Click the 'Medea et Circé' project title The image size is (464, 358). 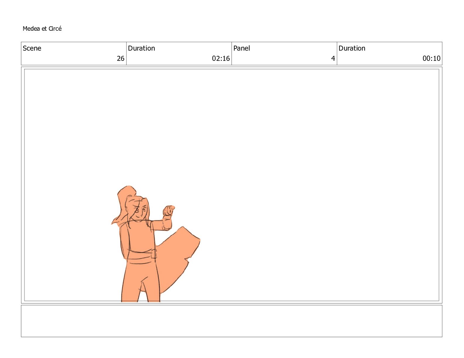coord(42,29)
